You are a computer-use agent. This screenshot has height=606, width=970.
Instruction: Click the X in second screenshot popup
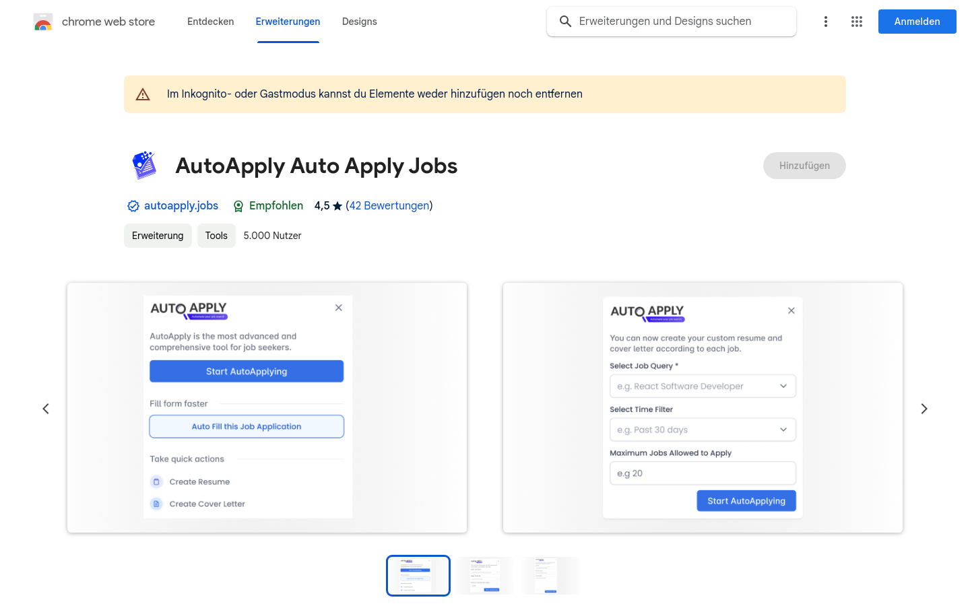point(791,310)
